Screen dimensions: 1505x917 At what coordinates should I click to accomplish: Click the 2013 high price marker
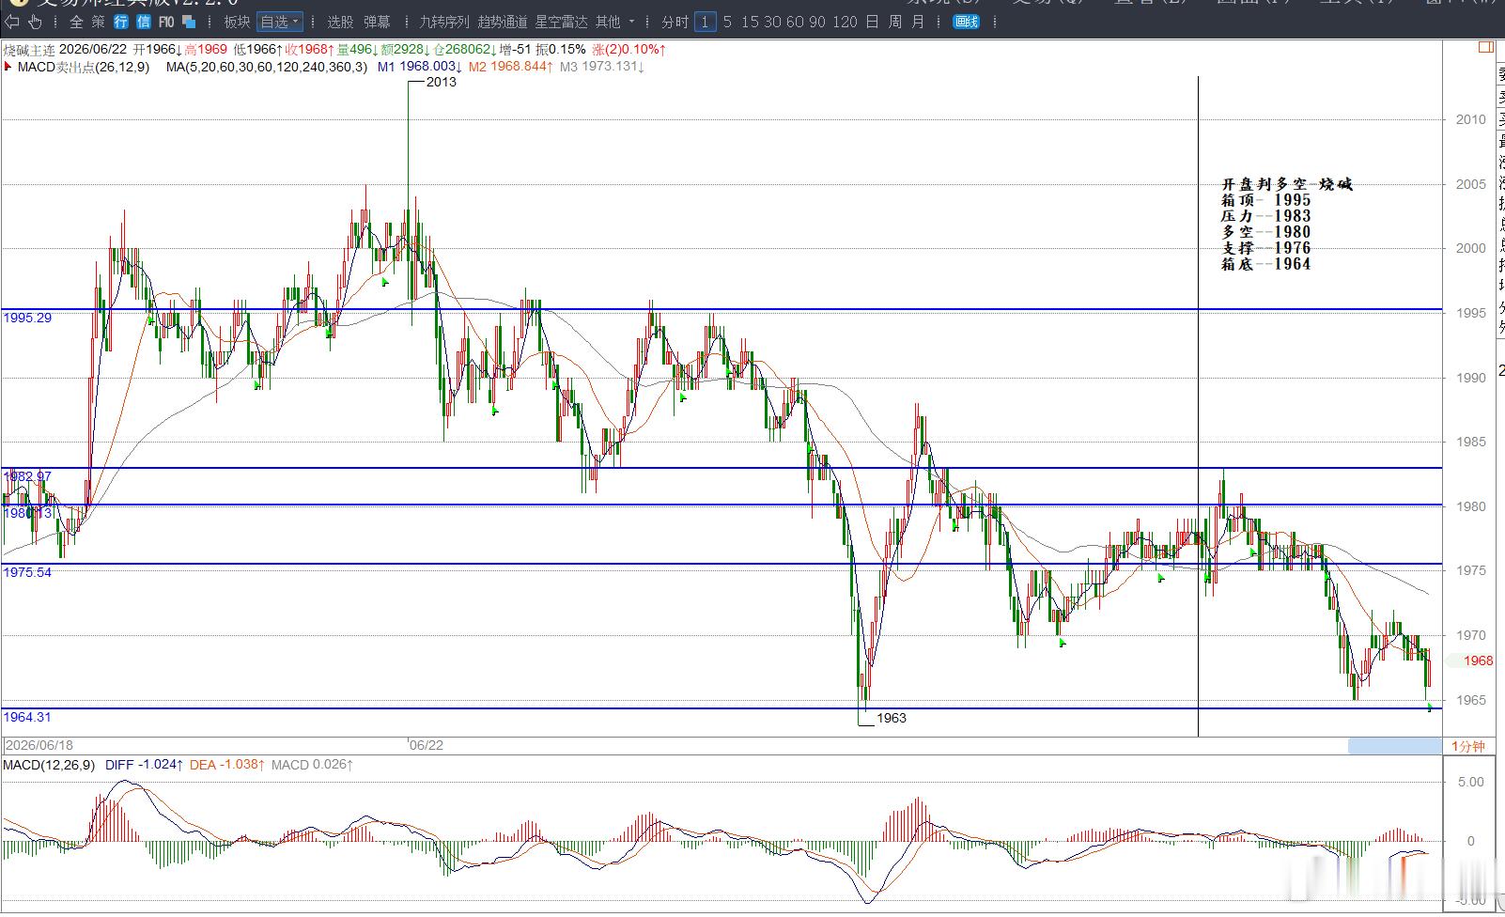pyautogui.click(x=441, y=82)
